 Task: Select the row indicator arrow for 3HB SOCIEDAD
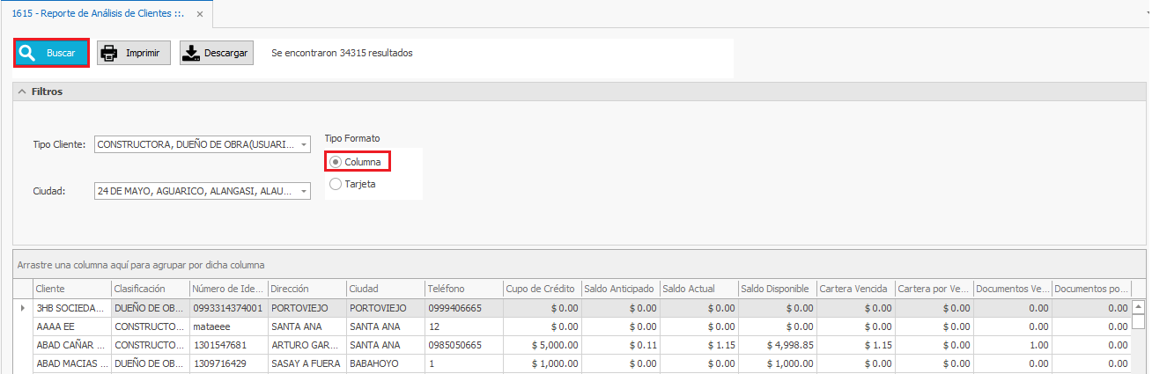click(22, 308)
